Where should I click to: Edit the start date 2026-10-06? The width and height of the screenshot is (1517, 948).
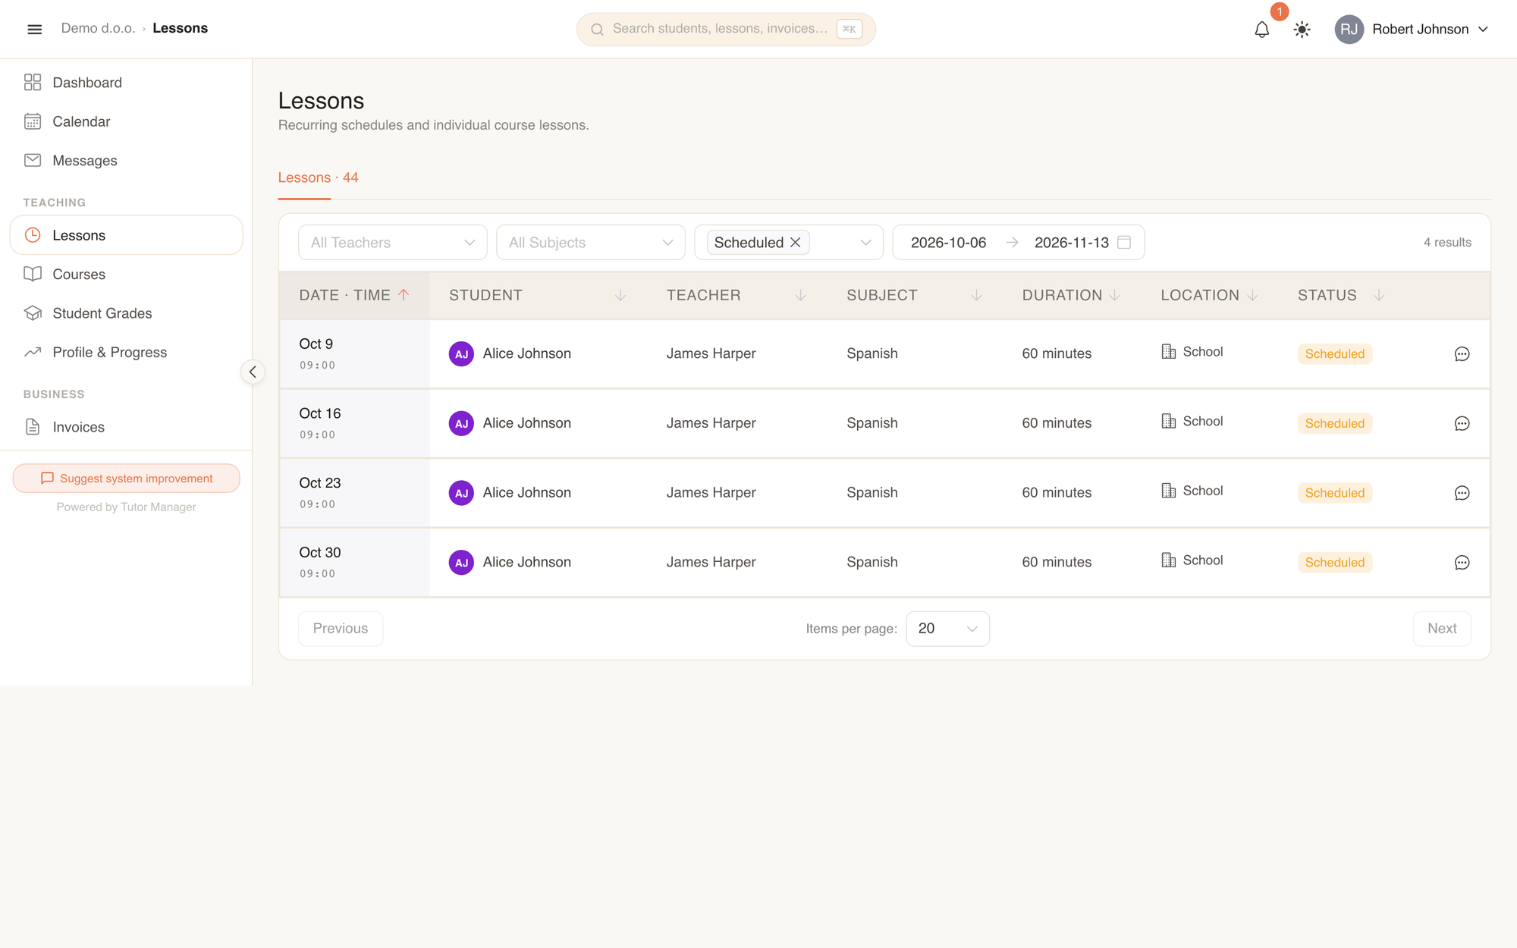coord(948,243)
